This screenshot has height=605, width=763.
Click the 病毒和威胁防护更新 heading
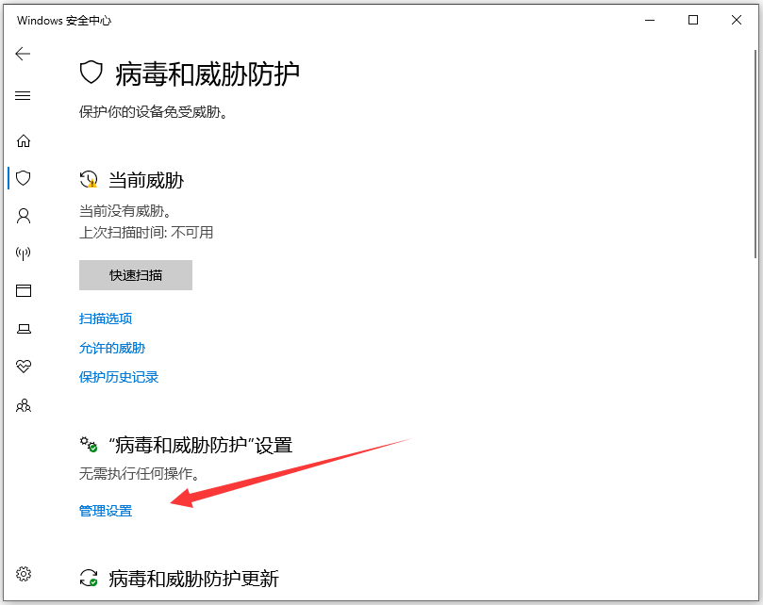click(x=193, y=579)
